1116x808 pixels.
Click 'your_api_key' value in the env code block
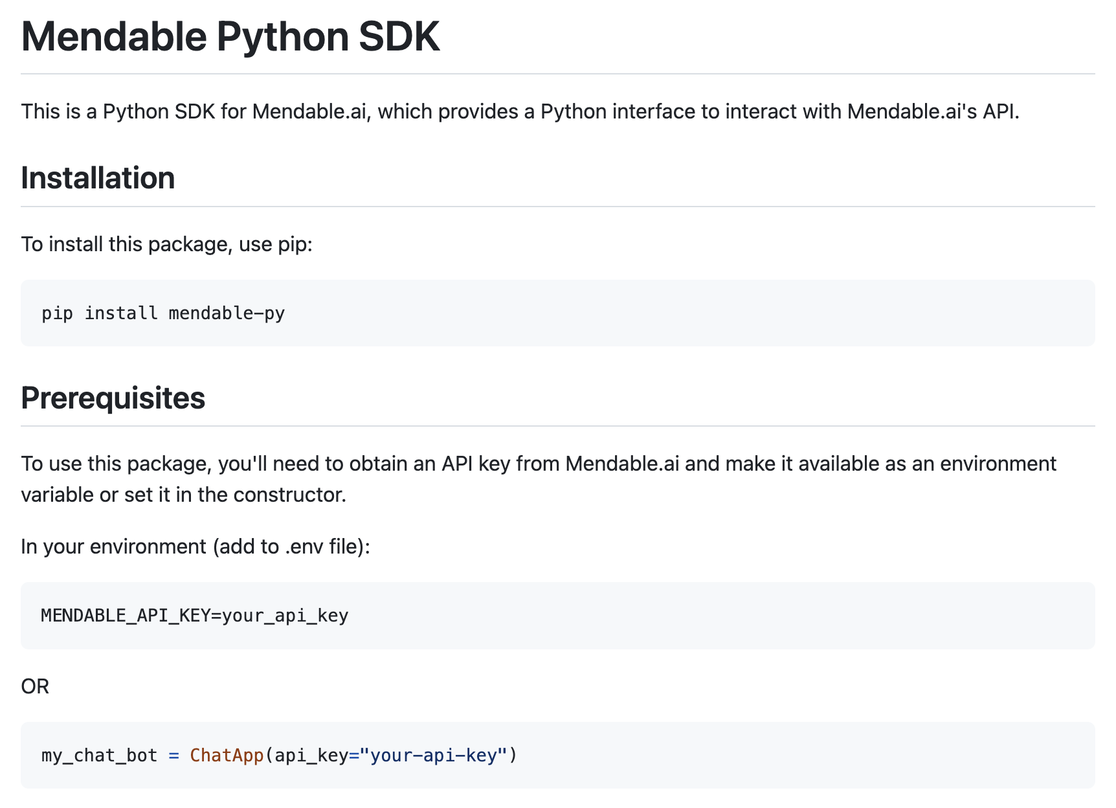click(285, 615)
